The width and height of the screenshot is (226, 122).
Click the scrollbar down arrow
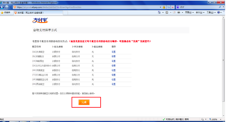[223, 116]
